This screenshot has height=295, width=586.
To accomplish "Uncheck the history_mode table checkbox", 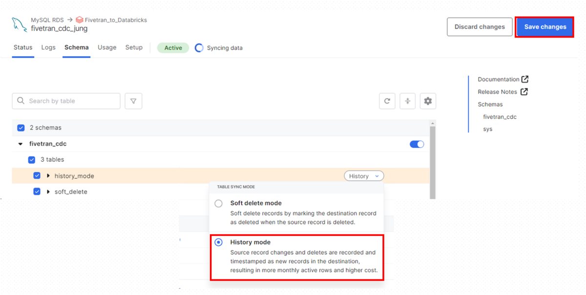I will coord(37,176).
